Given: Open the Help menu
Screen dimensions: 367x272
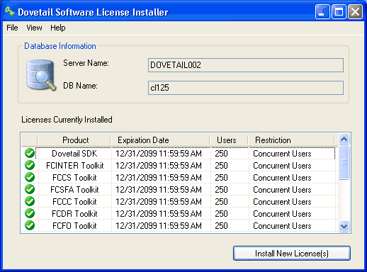Looking at the screenshot, I should click(58, 28).
